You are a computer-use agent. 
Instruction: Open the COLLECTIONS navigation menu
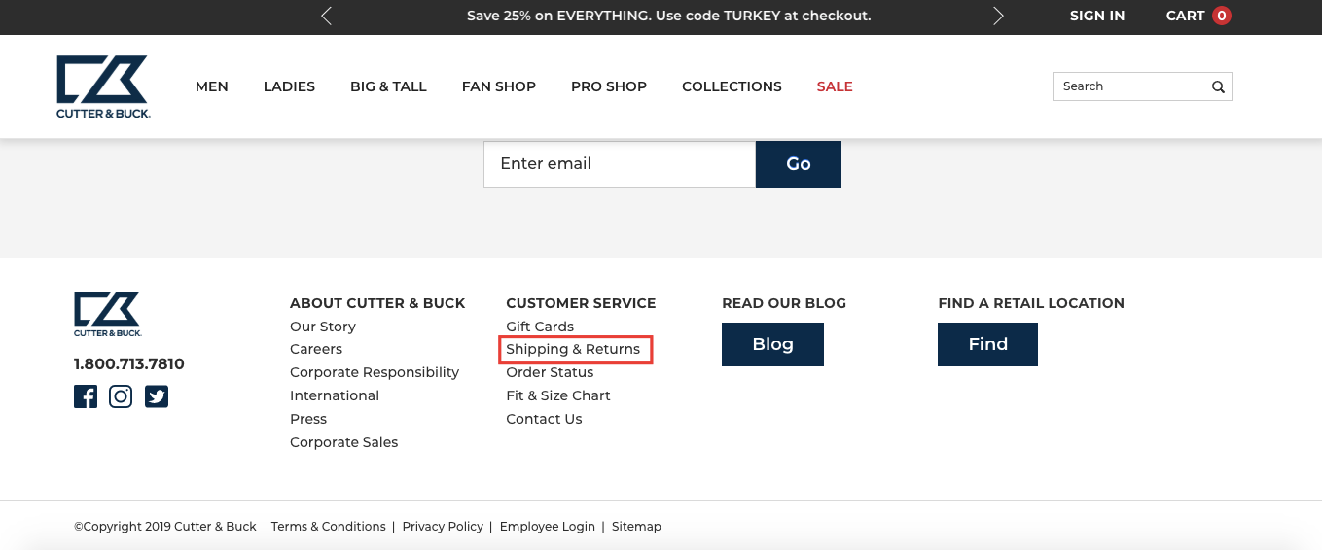tap(732, 86)
